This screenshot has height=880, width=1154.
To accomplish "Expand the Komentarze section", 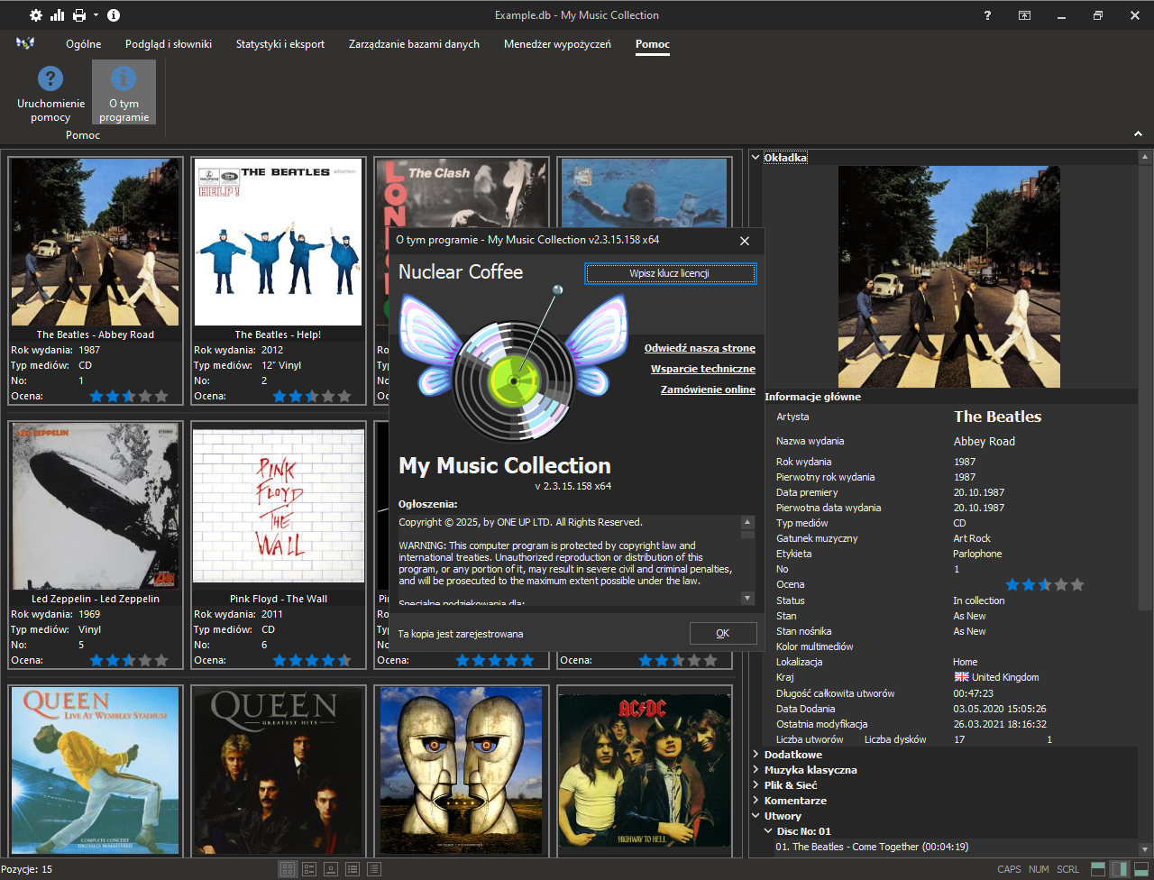I will 756,800.
